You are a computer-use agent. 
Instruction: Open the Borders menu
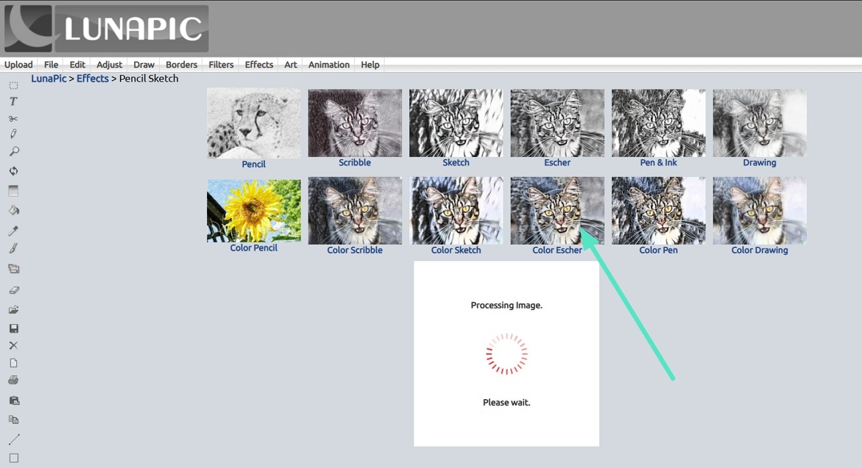coord(182,64)
